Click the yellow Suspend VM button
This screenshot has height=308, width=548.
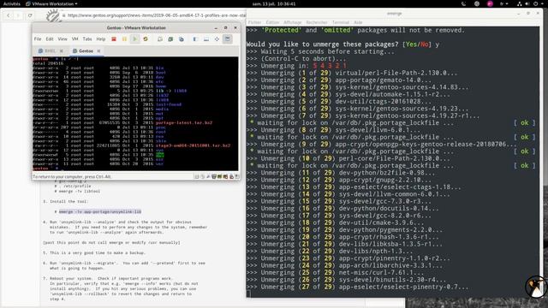tap(124, 39)
